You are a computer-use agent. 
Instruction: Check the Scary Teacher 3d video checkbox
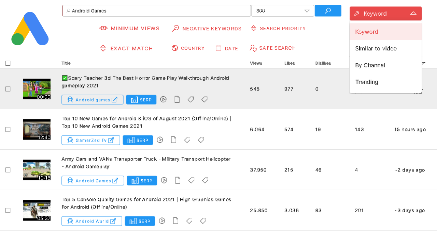(x=8, y=89)
